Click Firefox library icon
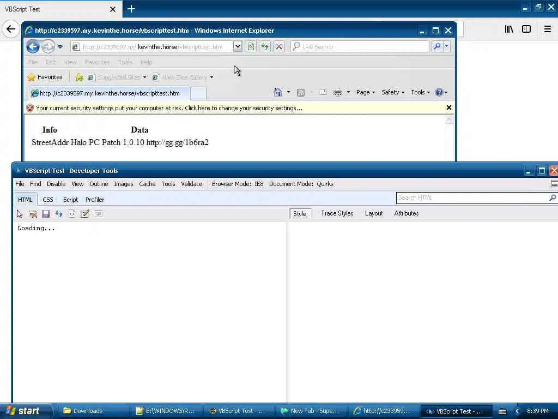The height and width of the screenshot is (419, 558). pyautogui.click(x=509, y=29)
